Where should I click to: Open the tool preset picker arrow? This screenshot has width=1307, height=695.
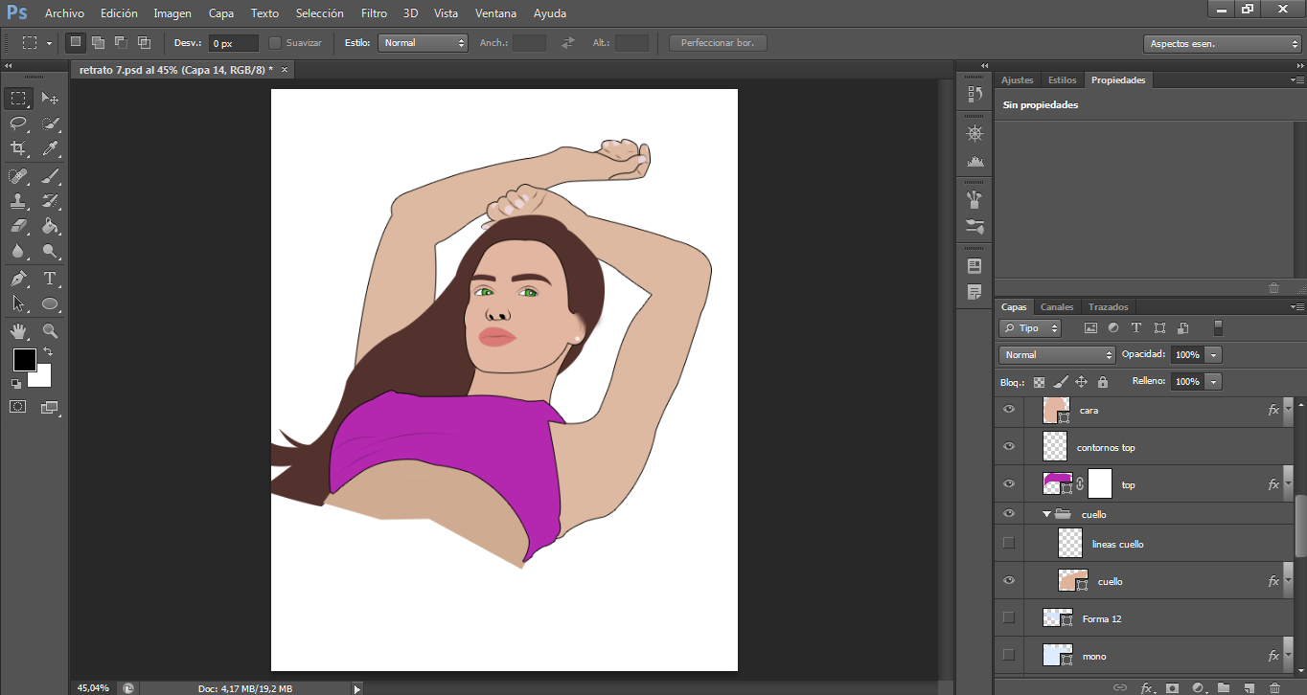[49, 43]
